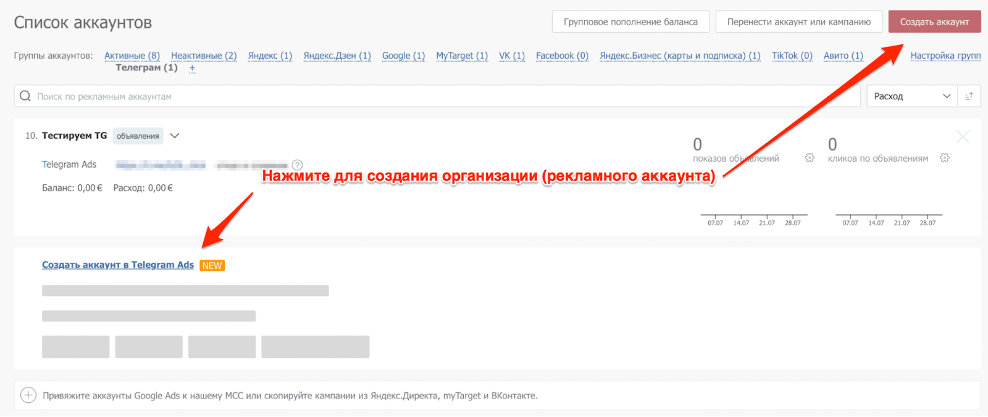Add a new account group with plus

[x=192, y=68]
